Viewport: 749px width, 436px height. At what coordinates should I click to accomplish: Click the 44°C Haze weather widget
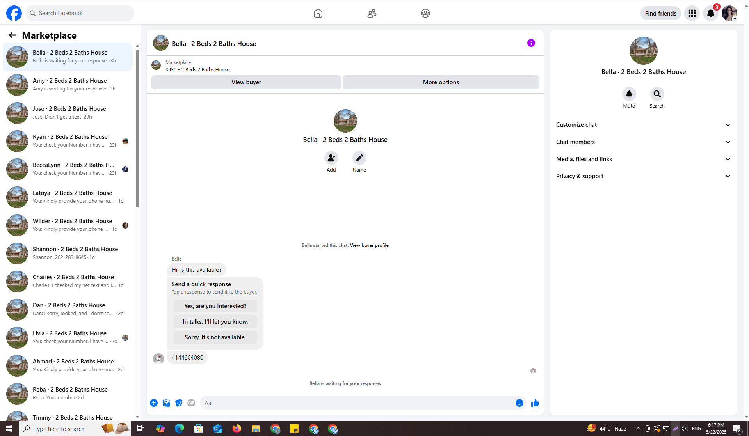point(607,429)
